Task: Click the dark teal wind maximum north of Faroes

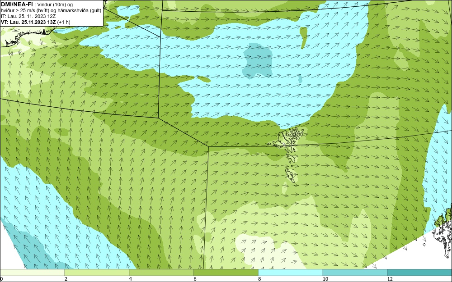Action: point(258,61)
